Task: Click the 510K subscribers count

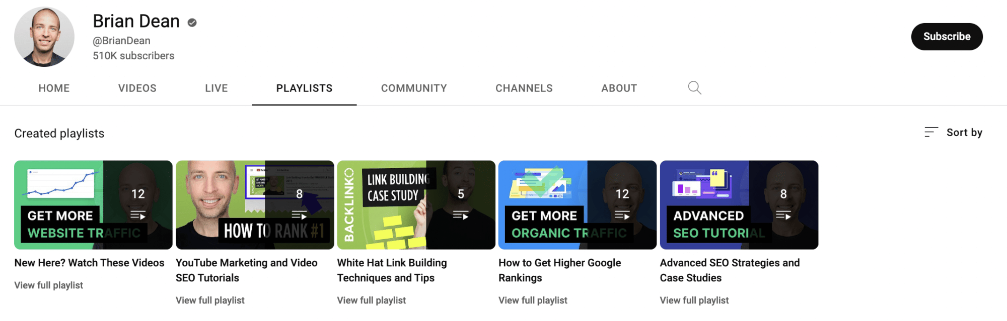Action: click(x=133, y=56)
